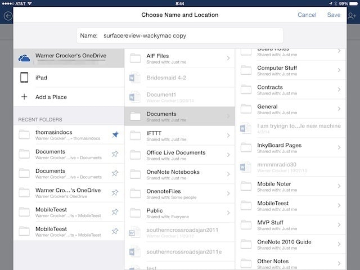Tap the MVP Stuff folder icon
This screenshot has width=360, height=270.
tap(246, 224)
